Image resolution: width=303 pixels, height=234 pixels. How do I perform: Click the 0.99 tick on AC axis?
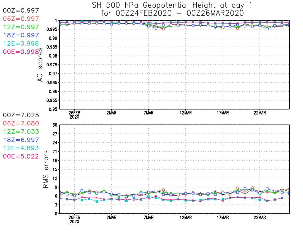(x=53, y=38)
